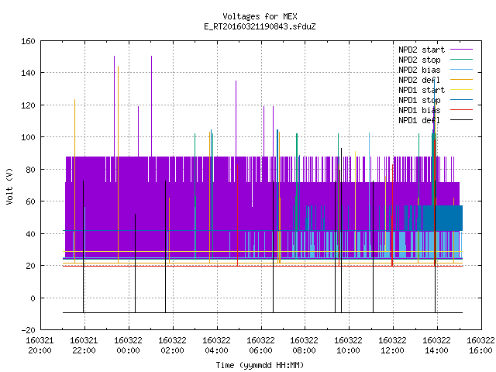496x372 pixels.
Task: Click the 'Time (yymmdd HH:MM)' x-axis label
Action: pos(260,365)
